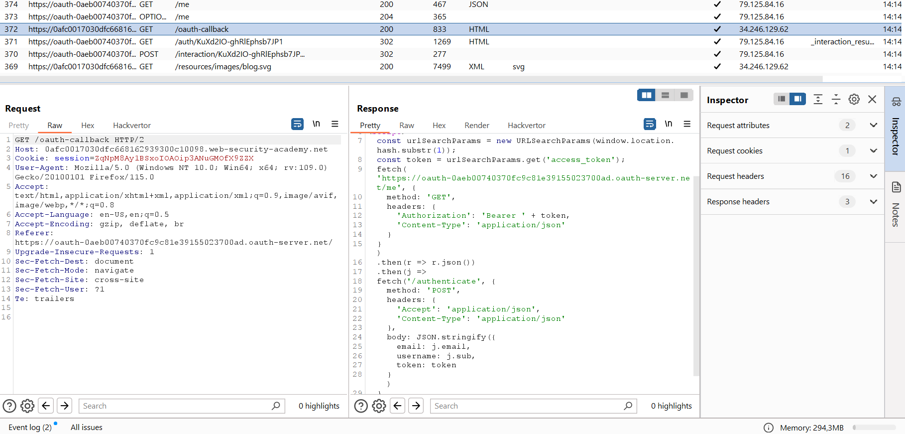Open Request Hackvertor tab
905x434 pixels.
[x=132, y=126]
